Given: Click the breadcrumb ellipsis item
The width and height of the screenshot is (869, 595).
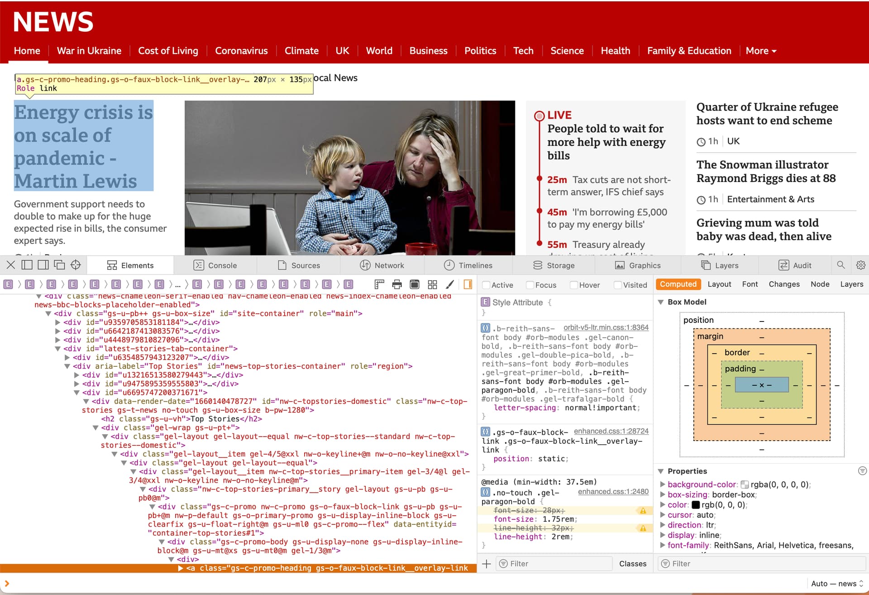Looking at the screenshot, I should click(x=178, y=284).
